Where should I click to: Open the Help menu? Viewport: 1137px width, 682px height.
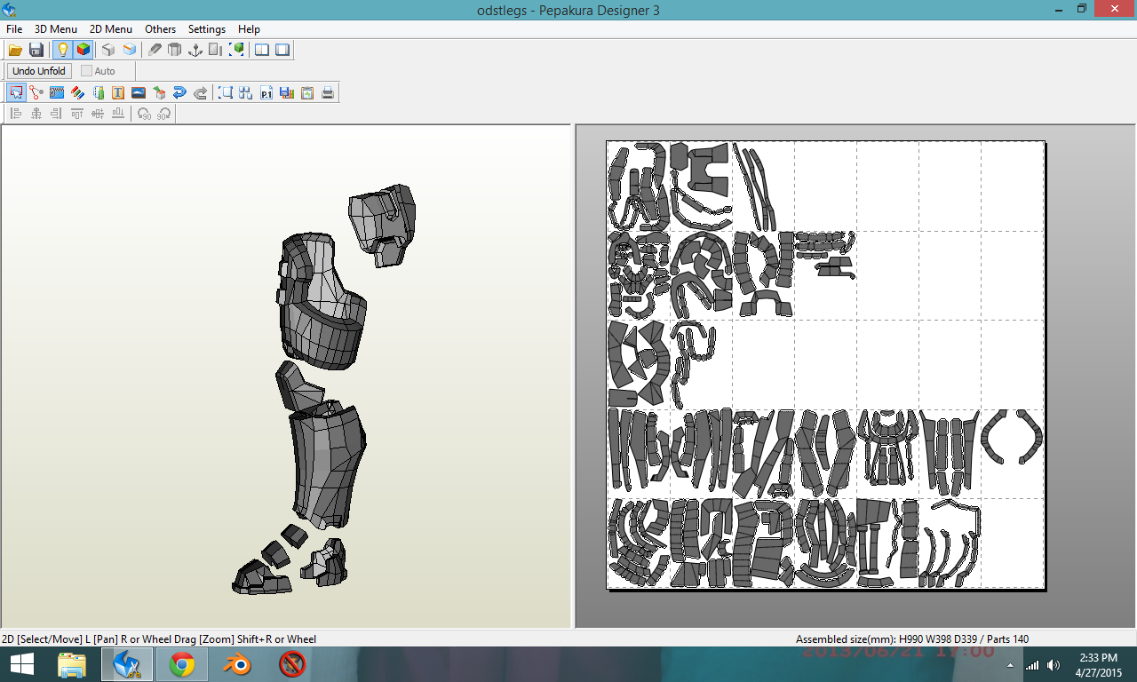tap(249, 29)
